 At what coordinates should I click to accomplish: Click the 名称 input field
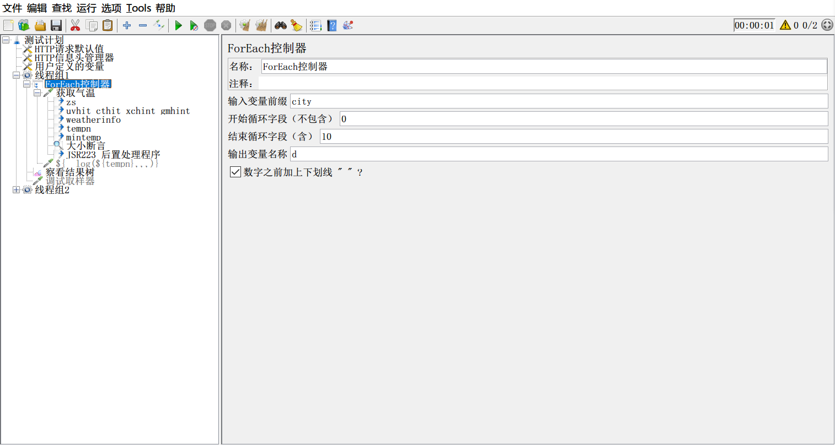click(544, 67)
